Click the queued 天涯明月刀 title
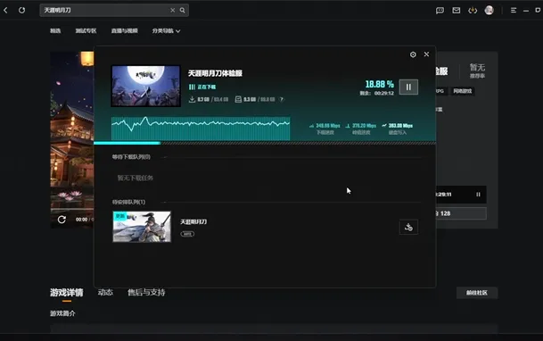Viewport: 543px width, 341px height. click(193, 221)
